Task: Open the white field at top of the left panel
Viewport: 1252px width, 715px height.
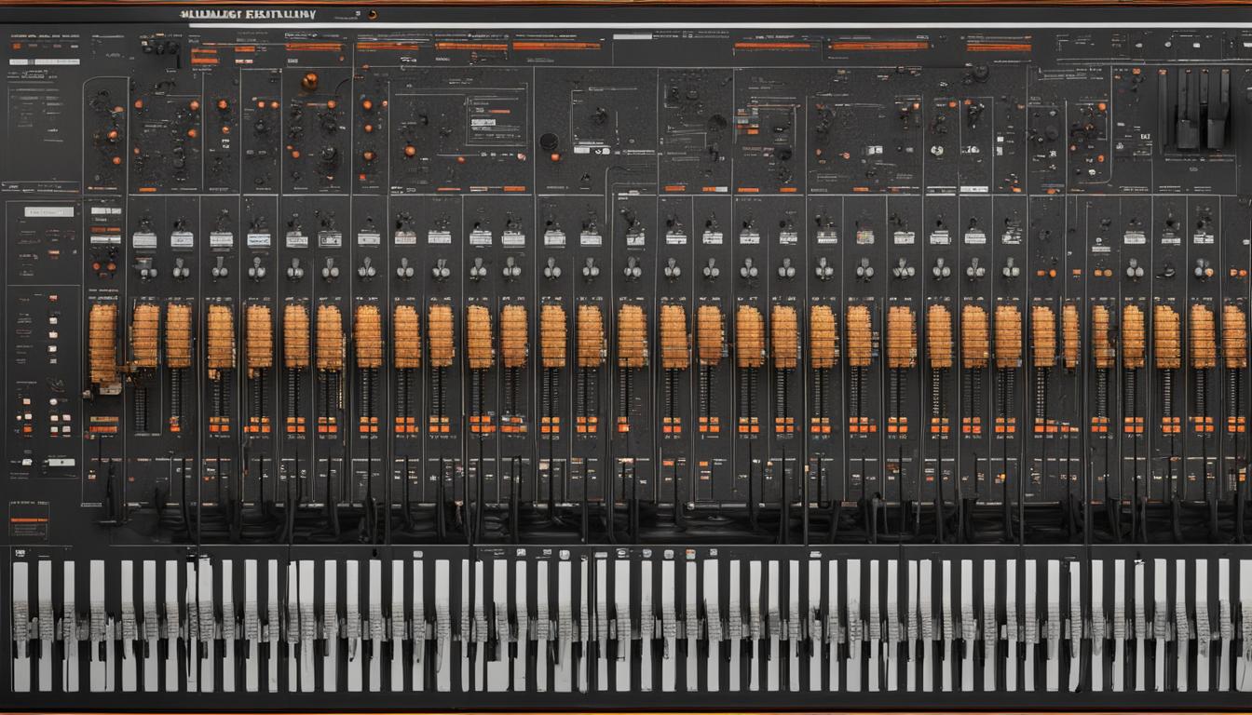Action: [48, 212]
